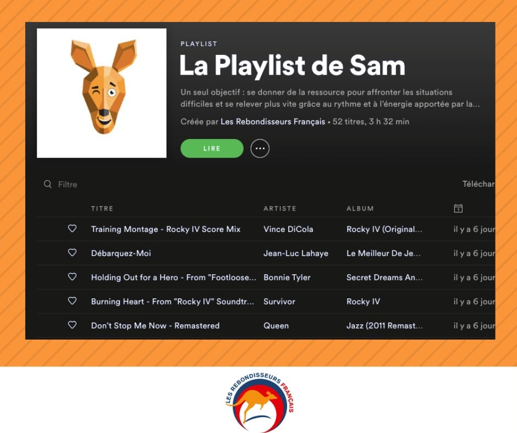Open artist Jean-Luc Lahaye

(x=296, y=253)
